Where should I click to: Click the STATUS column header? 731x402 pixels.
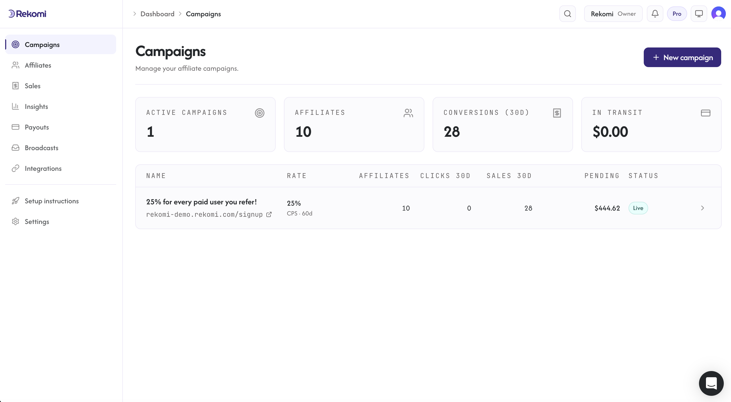pyautogui.click(x=643, y=176)
